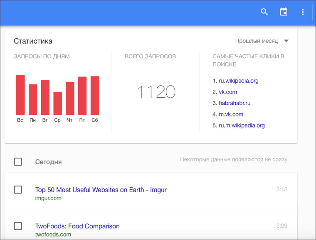Open the ru.wikipedia.org link
The width and height of the screenshot is (316, 240).
(239, 81)
